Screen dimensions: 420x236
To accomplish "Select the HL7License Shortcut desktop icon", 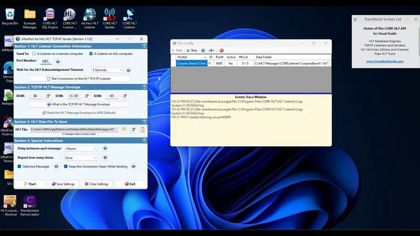I will 10,205.
